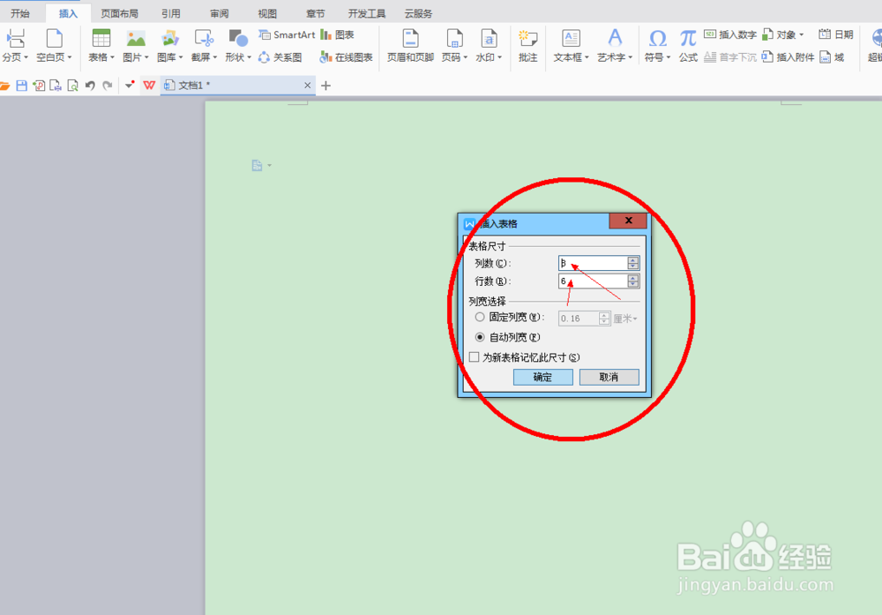
Task: Check 为新表格记忆此尺寸 checkbox
Action: pyautogui.click(x=475, y=357)
